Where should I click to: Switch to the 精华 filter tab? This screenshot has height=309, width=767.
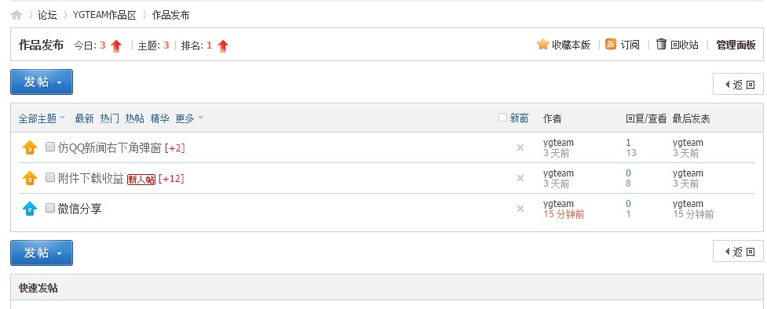[x=160, y=118]
